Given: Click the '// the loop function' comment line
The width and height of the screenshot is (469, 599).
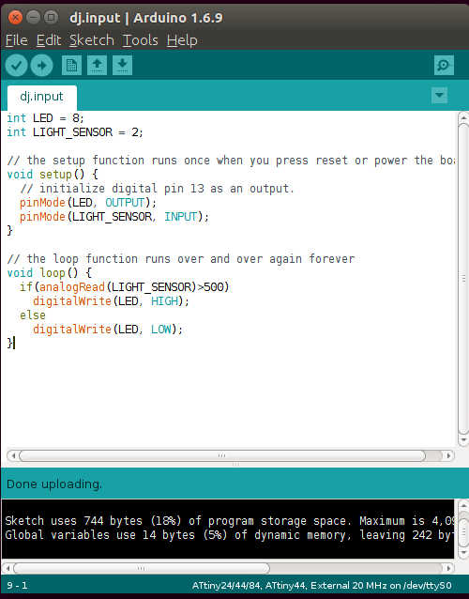Looking at the screenshot, I should point(181,259).
